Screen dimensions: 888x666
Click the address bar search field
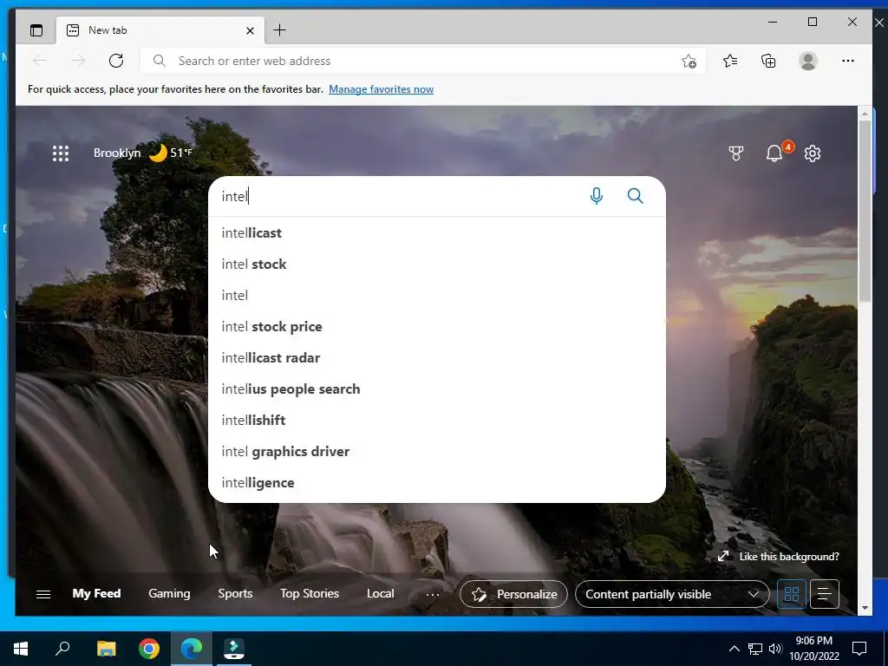point(423,62)
